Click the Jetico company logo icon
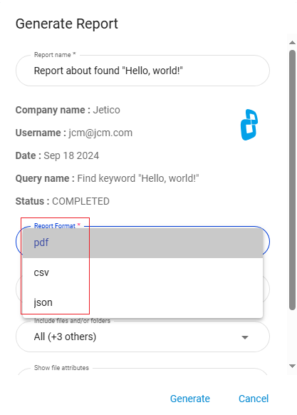This screenshot has height=415, width=297. 249,125
